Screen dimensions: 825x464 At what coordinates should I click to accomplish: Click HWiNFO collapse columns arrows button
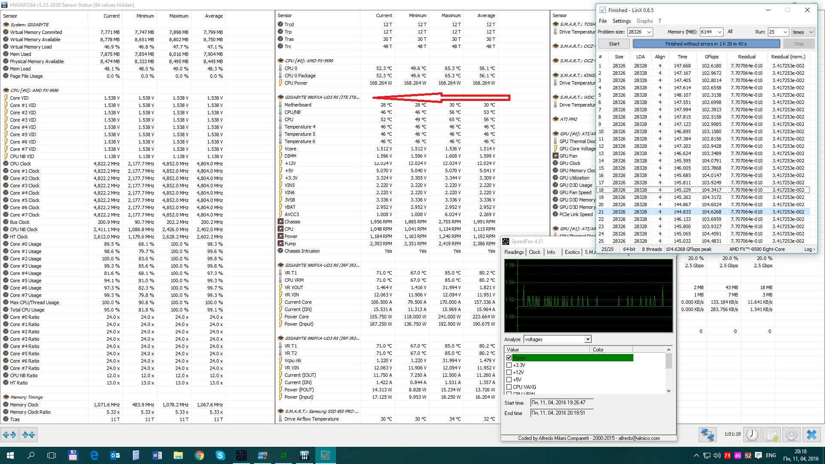[29, 435]
